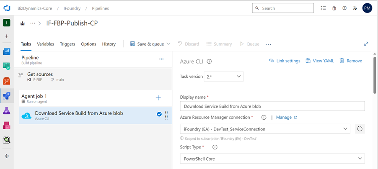Switch to the Options tab
Viewport: 378px width, 169px height.
88,44
